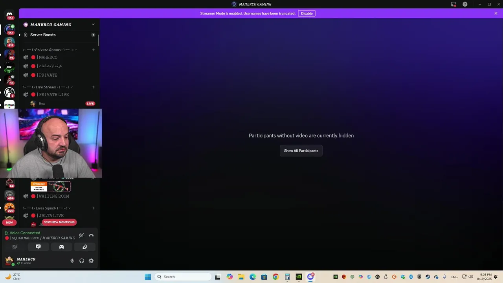Open the soundboard button
This screenshot has height=283, width=503.
click(x=84, y=247)
